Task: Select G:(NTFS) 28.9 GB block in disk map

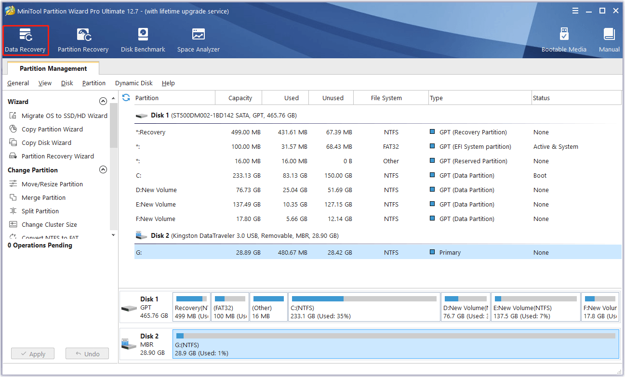Action: 396,344
